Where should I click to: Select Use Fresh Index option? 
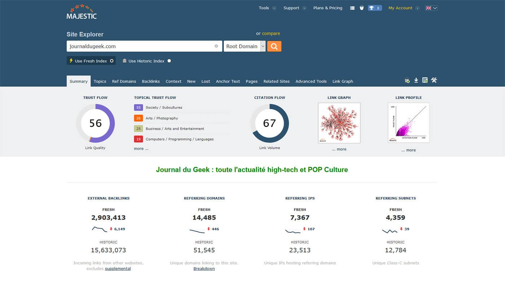point(91,61)
